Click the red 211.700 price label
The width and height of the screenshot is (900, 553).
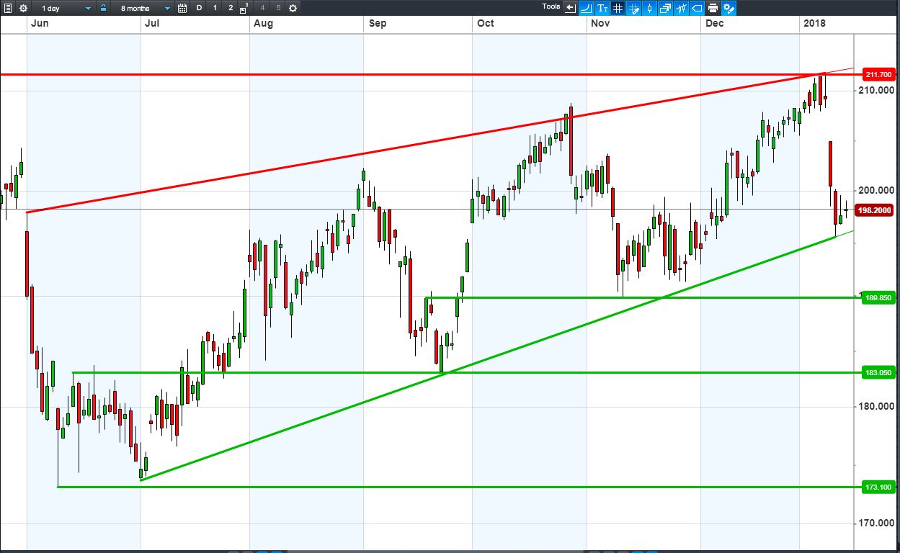[879, 74]
